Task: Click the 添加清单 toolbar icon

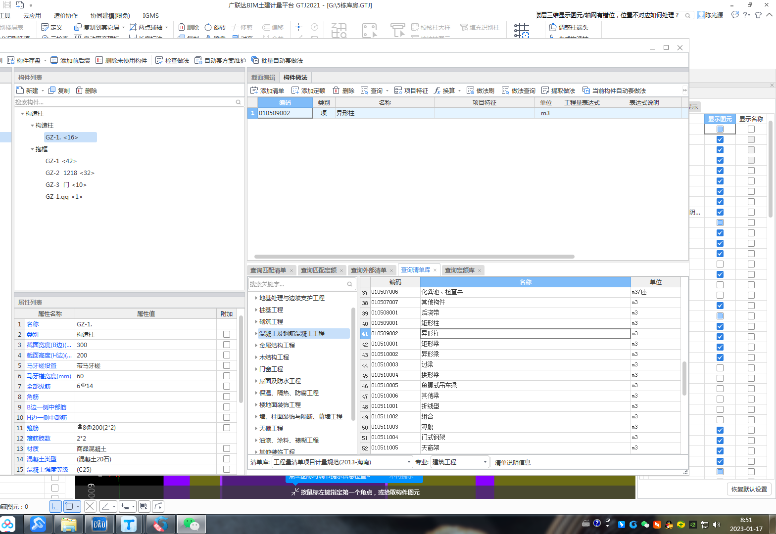Action: (x=254, y=90)
